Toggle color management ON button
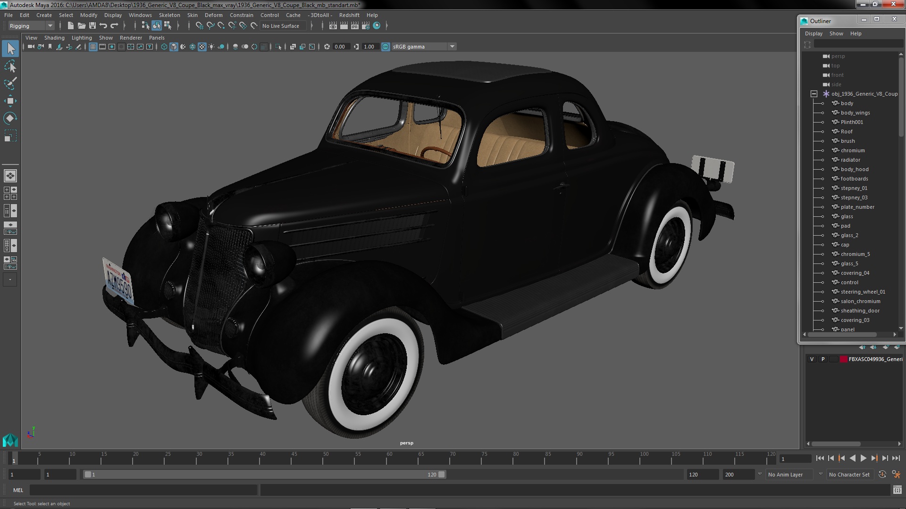The image size is (906, 509). 386,47
